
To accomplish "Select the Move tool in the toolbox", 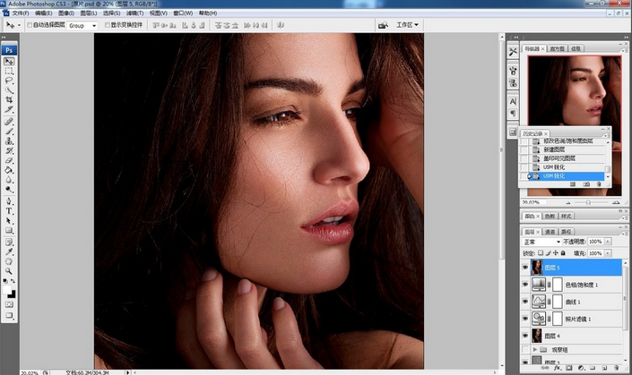I will [x=9, y=61].
